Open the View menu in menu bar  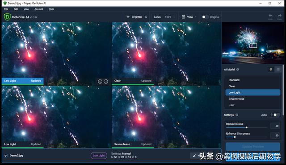coord(26,9)
